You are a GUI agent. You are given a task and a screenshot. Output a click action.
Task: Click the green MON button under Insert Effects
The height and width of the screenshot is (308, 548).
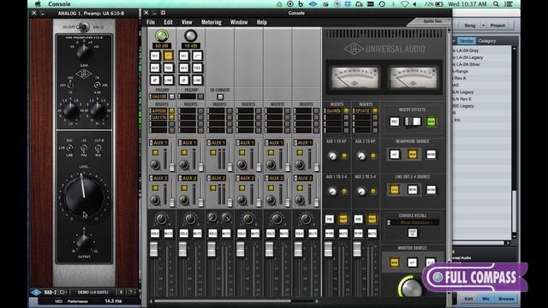(432, 121)
